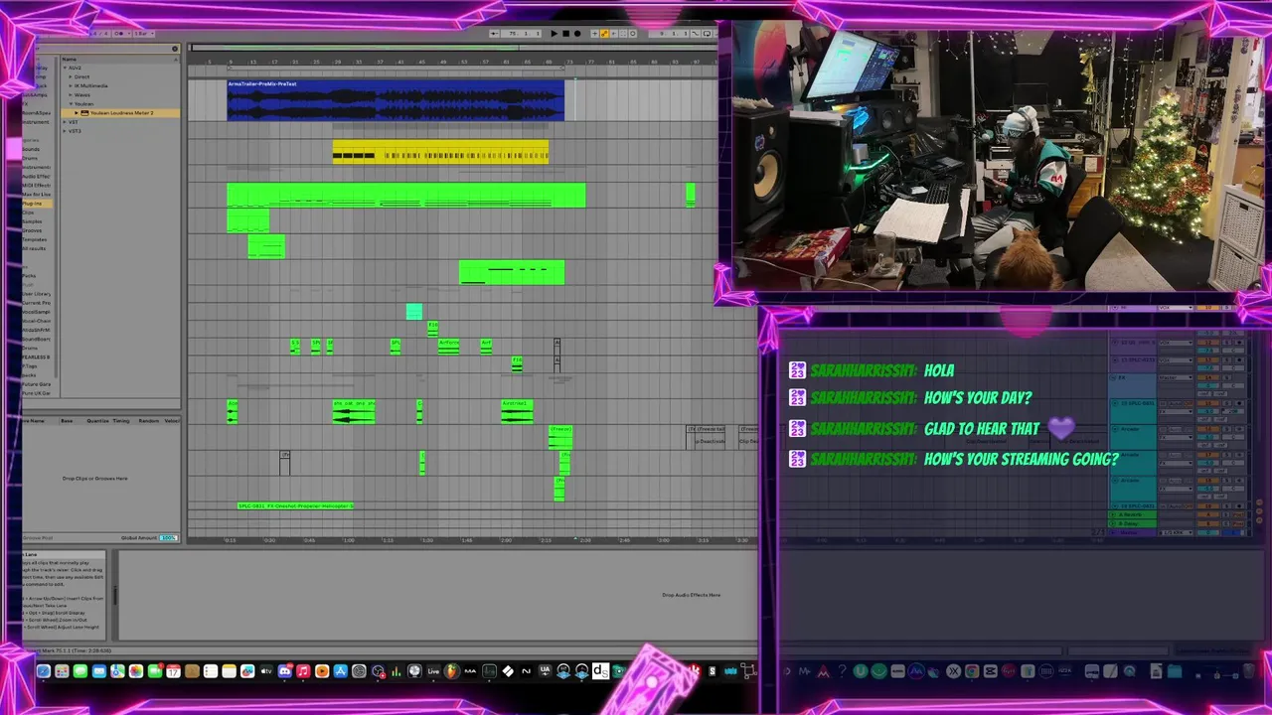Open App Store from the dock
This screenshot has height=715, width=1272.
pyautogui.click(x=341, y=671)
